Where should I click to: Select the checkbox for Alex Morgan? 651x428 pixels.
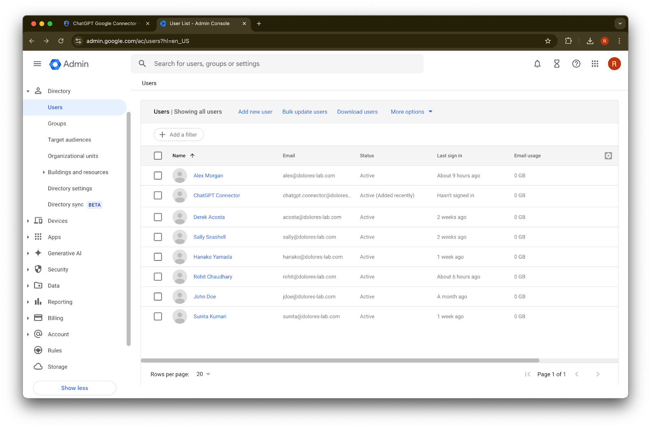click(158, 176)
